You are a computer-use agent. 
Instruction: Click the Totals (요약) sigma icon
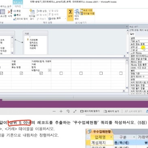[70, 14]
